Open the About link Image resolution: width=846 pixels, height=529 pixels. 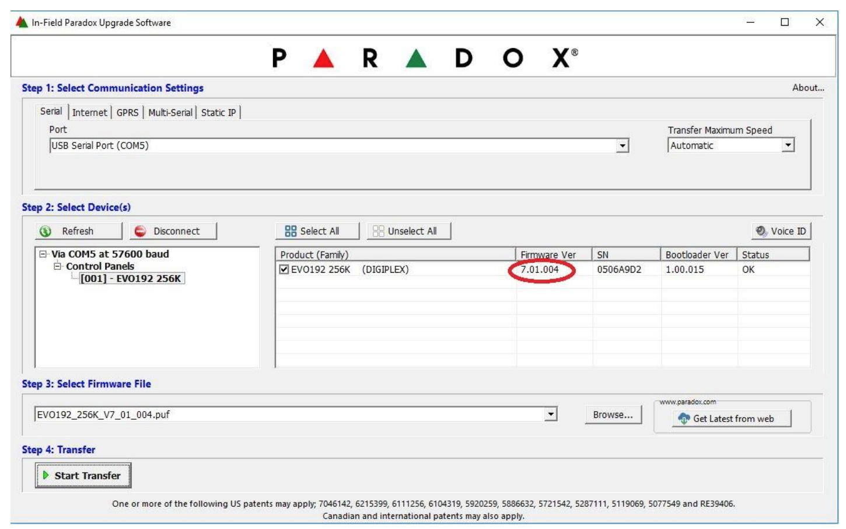[x=808, y=88]
